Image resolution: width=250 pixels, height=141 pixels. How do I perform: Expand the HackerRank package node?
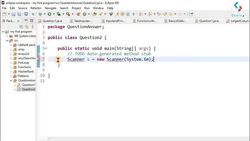11,72
